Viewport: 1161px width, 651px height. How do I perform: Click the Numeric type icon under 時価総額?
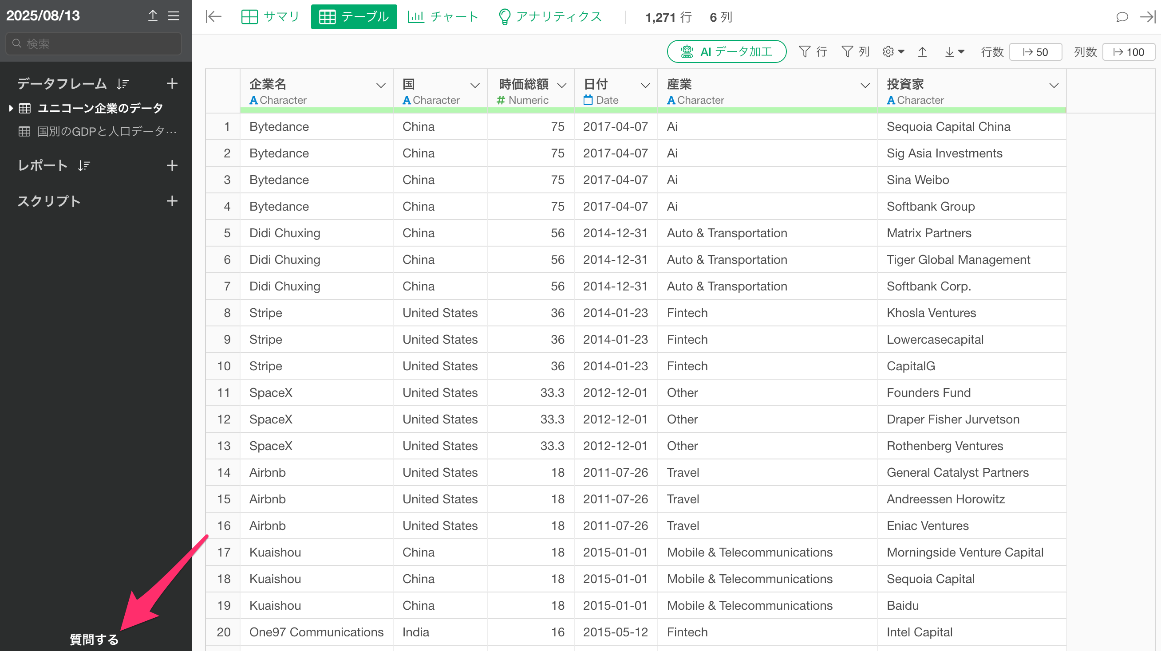tap(501, 100)
